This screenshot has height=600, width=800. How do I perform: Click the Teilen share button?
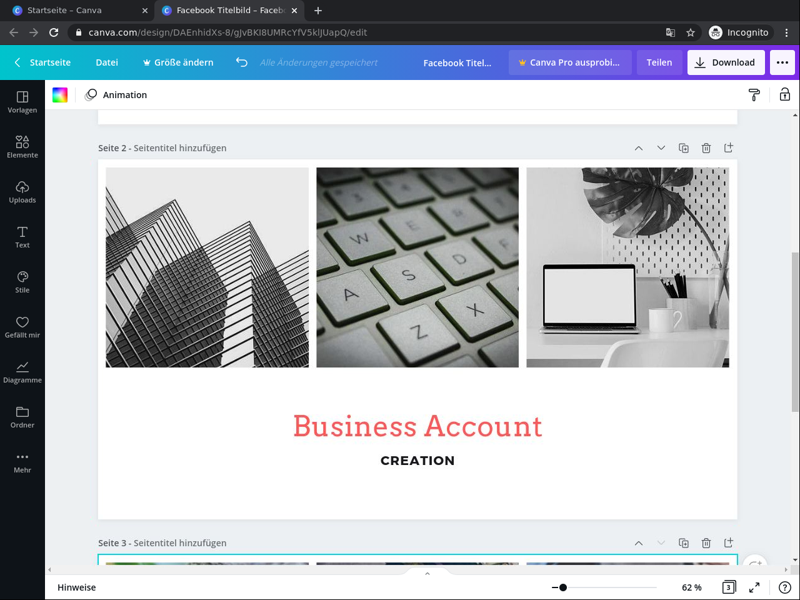click(659, 62)
